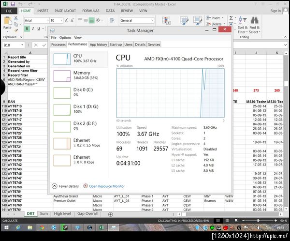
Task: Click the Save icon in Quick Access Toolbar
Action: [x=13, y=4]
